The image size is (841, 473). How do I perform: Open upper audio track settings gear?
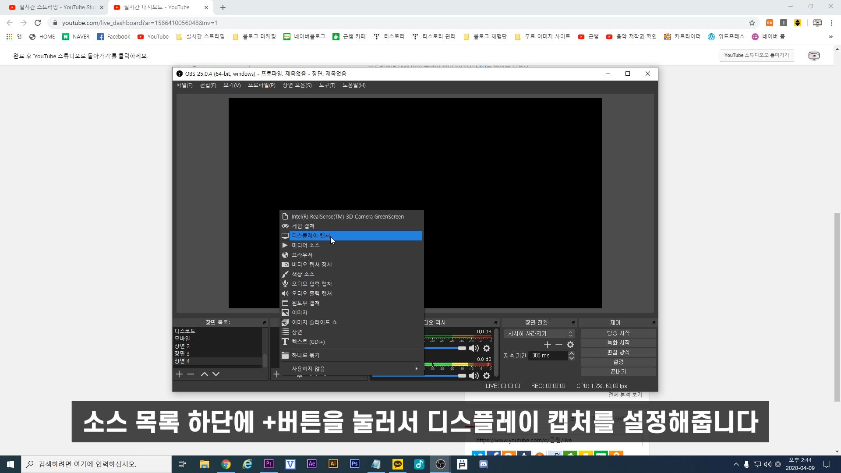pyautogui.click(x=487, y=348)
